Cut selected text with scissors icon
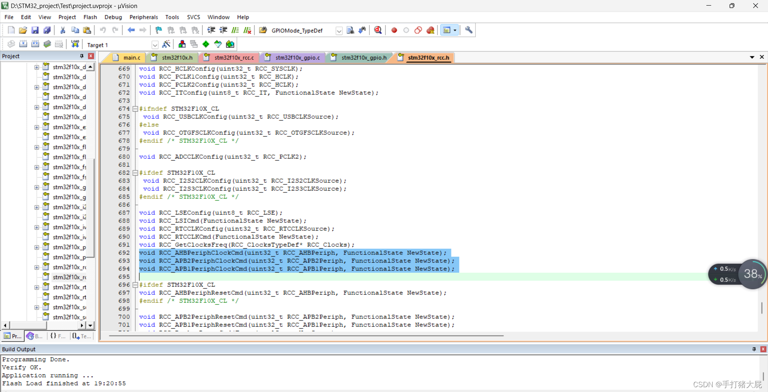The height and width of the screenshot is (392, 768). pyautogui.click(x=63, y=30)
